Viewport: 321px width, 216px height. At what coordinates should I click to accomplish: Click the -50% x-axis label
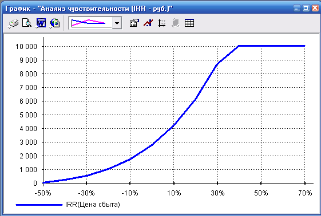43,193
